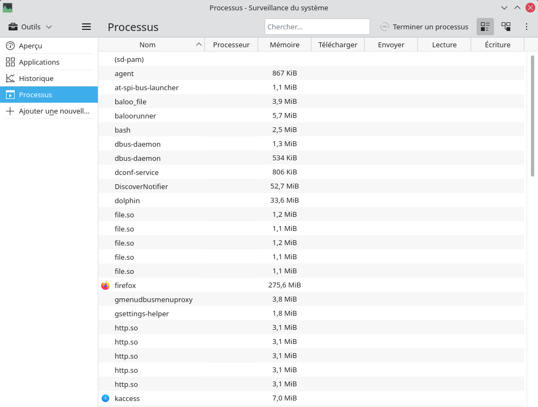
Task: Sort by the Processeur column header
Action: [231, 45]
